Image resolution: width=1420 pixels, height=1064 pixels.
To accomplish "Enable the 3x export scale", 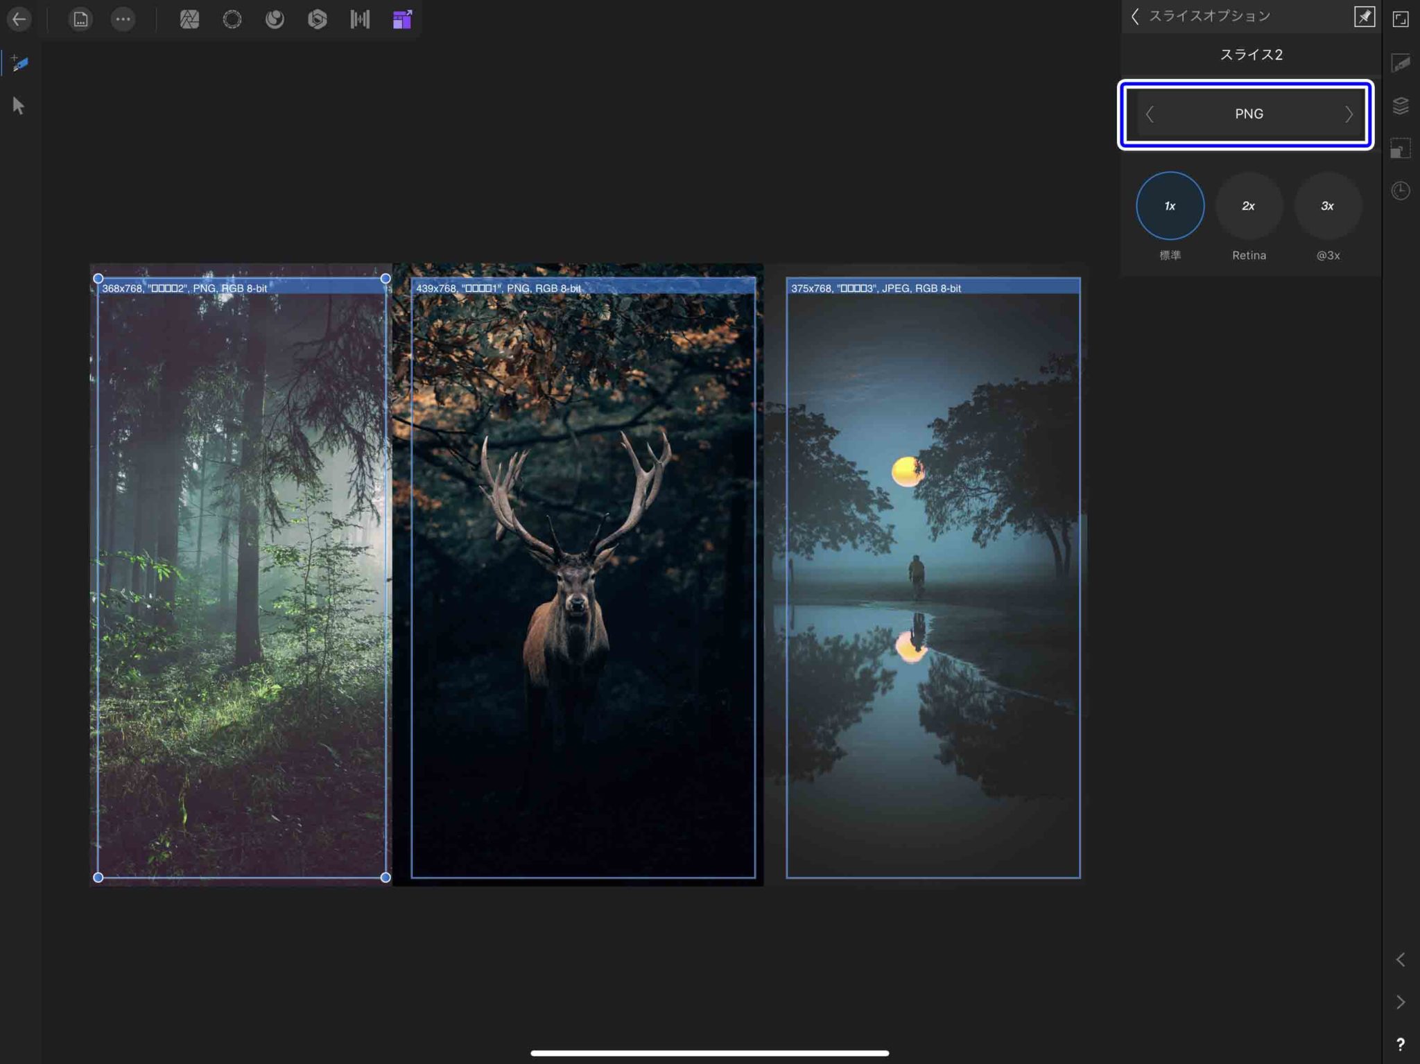I will (x=1327, y=206).
